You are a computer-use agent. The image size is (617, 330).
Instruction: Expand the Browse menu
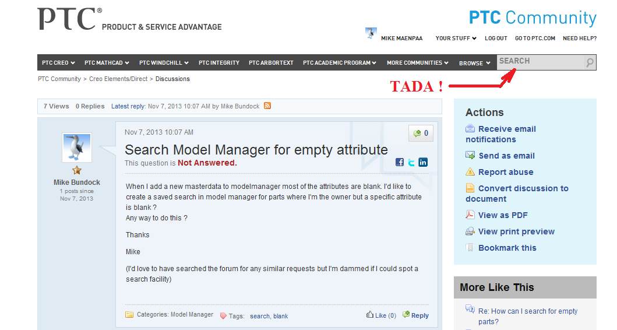click(475, 63)
